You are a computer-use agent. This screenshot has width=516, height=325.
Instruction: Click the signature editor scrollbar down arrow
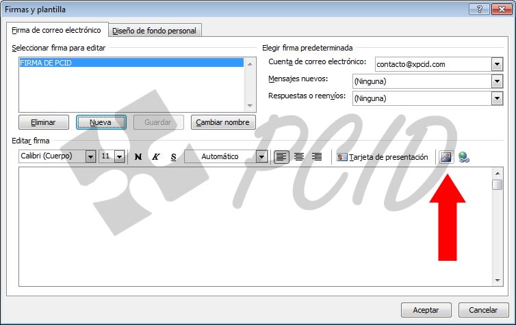point(498,281)
